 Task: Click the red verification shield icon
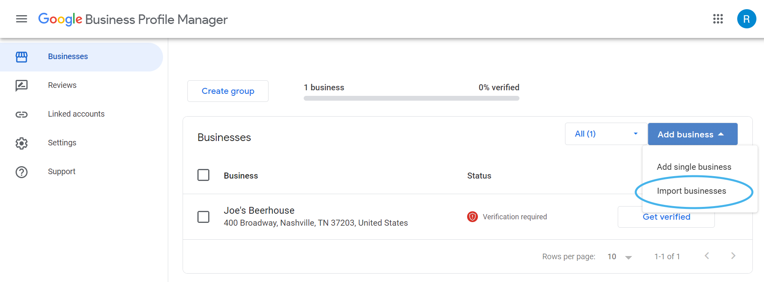472,216
